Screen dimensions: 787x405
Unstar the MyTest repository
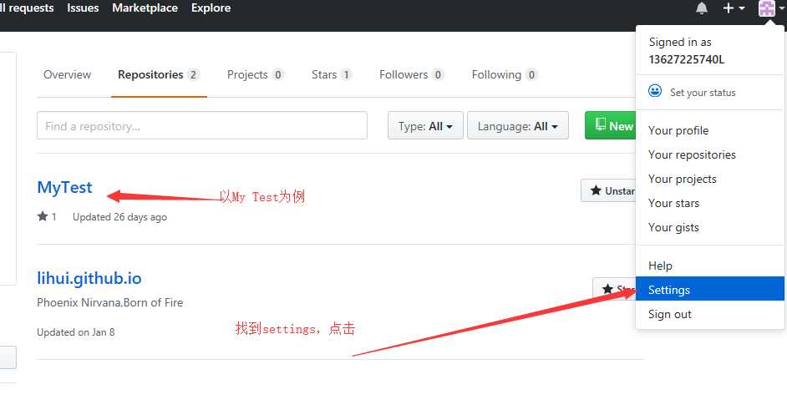[609, 190]
